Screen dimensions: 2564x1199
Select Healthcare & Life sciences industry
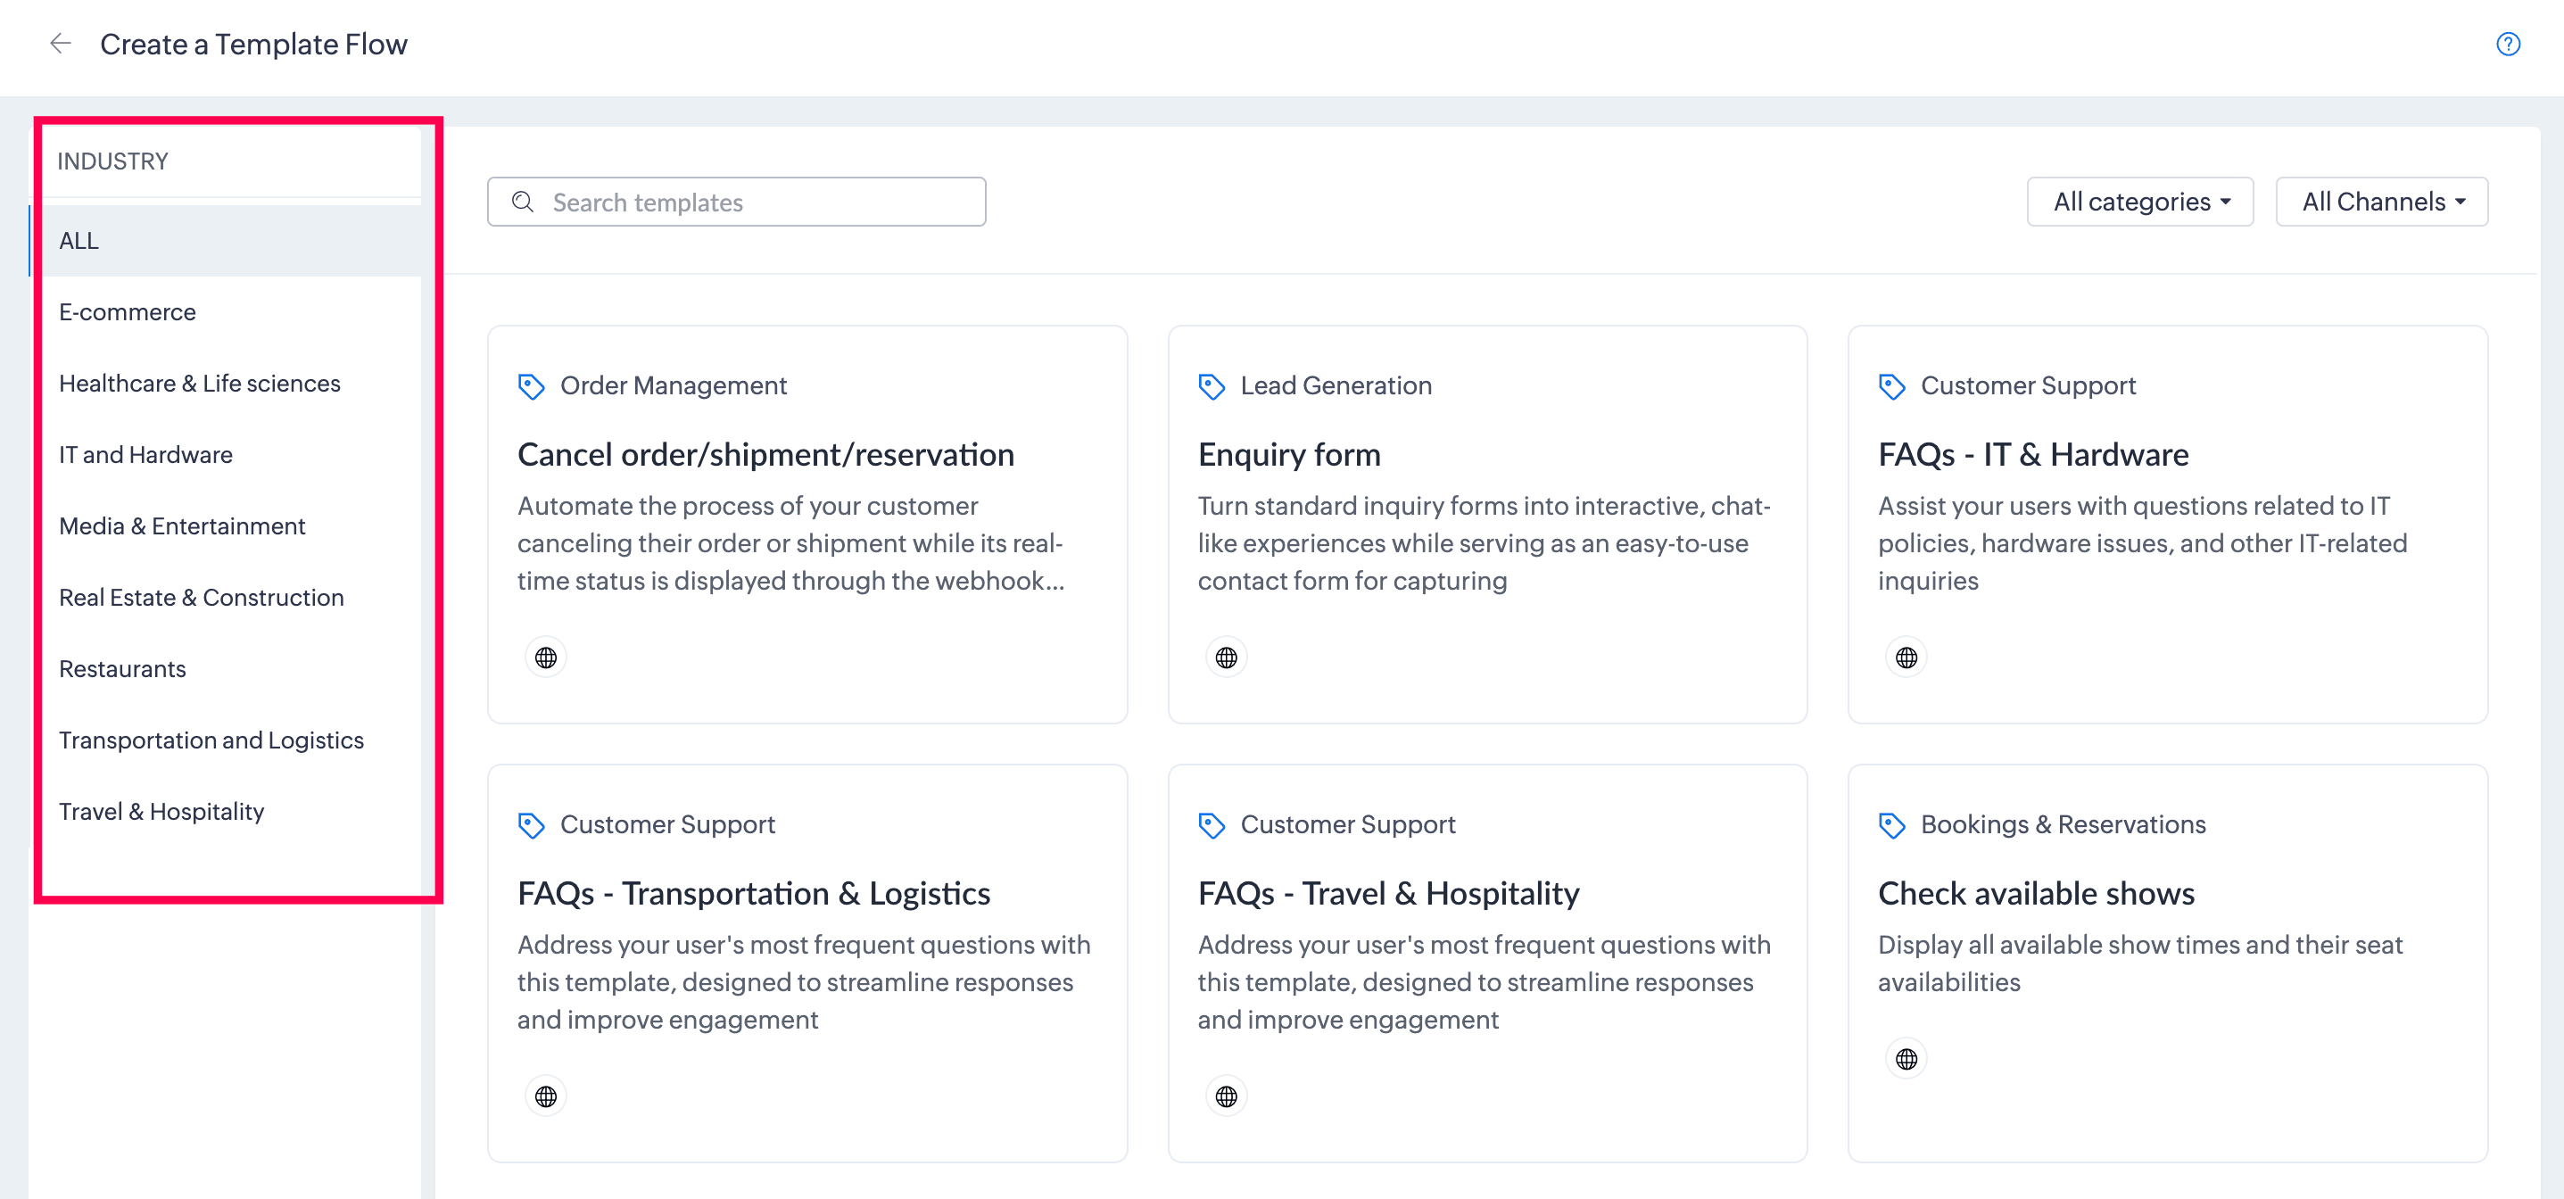tap(225, 385)
